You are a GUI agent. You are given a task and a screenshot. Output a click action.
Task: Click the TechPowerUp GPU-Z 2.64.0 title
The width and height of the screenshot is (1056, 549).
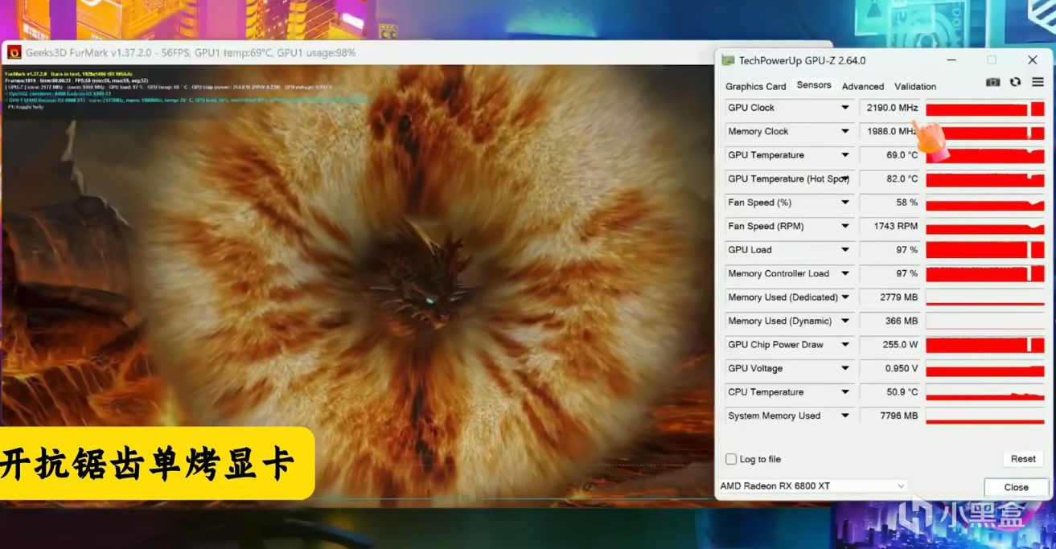(x=802, y=60)
